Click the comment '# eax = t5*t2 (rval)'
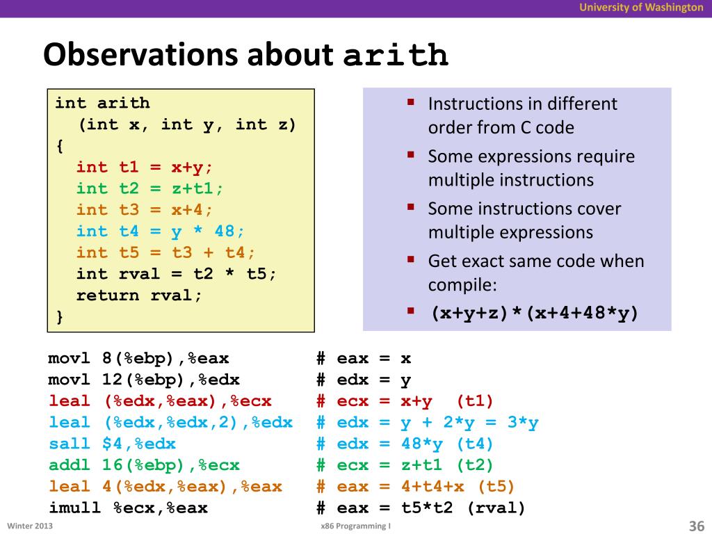712x534 pixels. tap(421, 508)
